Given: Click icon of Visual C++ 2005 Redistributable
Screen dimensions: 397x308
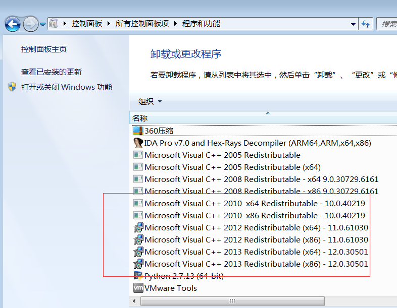Looking at the screenshot, I should point(138,155).
